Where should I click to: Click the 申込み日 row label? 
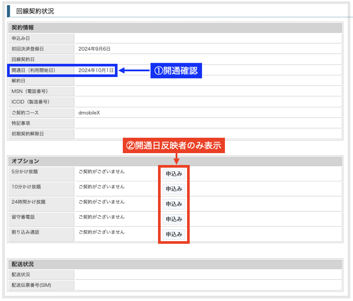(x=21, y=38)
